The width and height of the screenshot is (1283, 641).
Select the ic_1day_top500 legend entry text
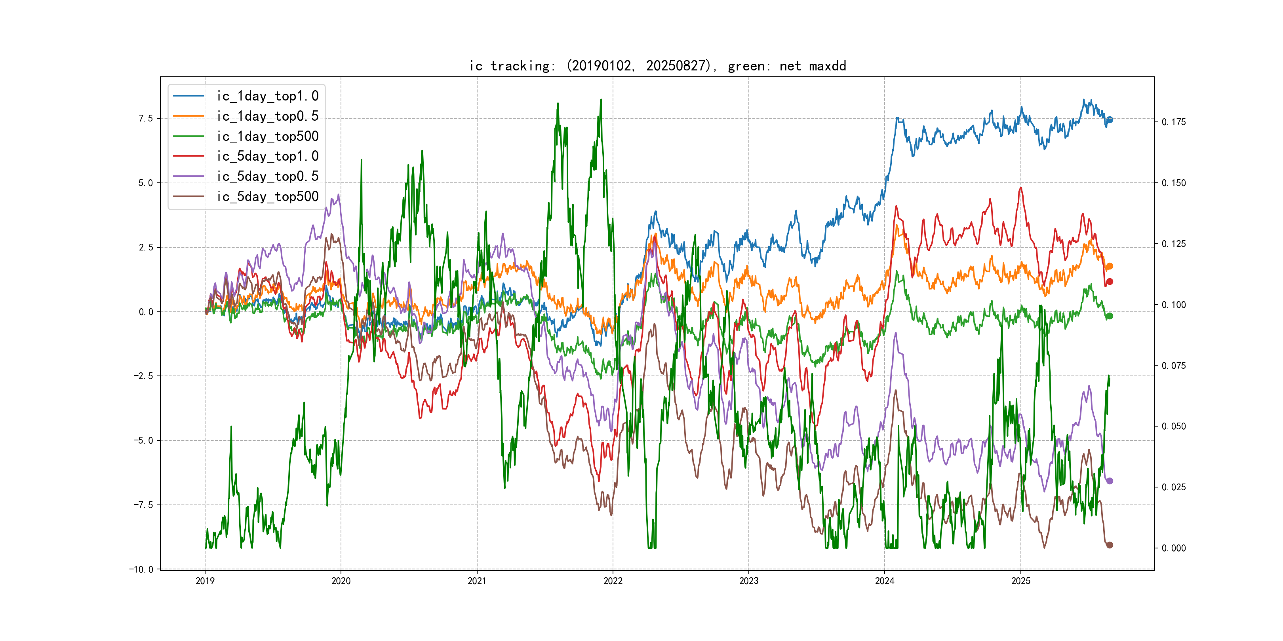click(267, 136)
